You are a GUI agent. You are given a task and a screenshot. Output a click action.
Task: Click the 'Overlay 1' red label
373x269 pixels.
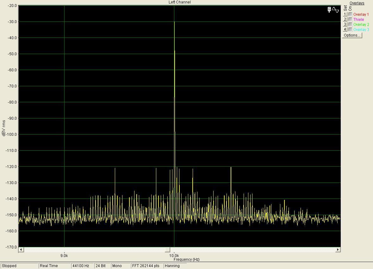tap(361, 15)
